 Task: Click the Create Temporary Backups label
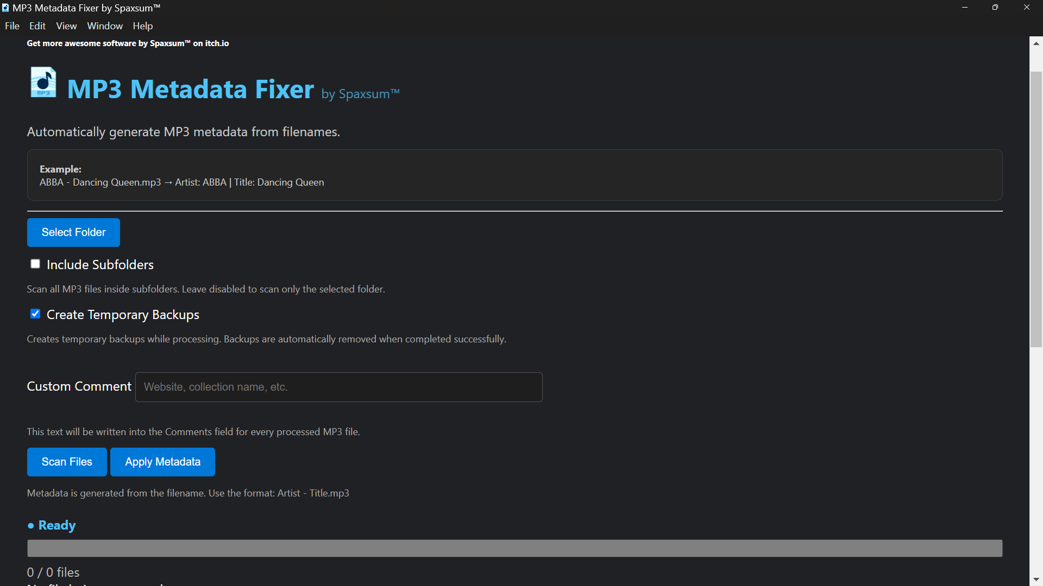pos(123,315)
